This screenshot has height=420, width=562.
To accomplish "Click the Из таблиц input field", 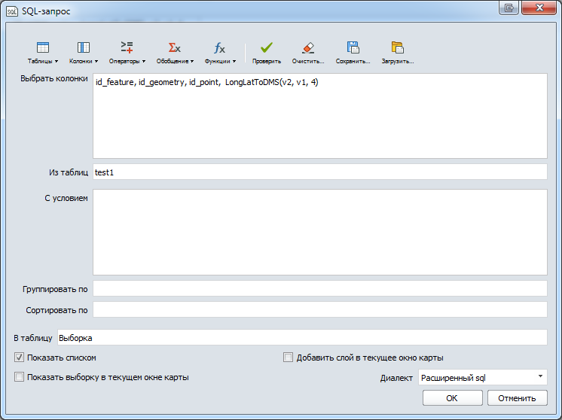I will [x=319, y=172].
